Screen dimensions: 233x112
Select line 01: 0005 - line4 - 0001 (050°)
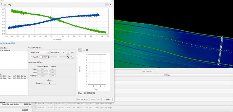pos(13,76)
